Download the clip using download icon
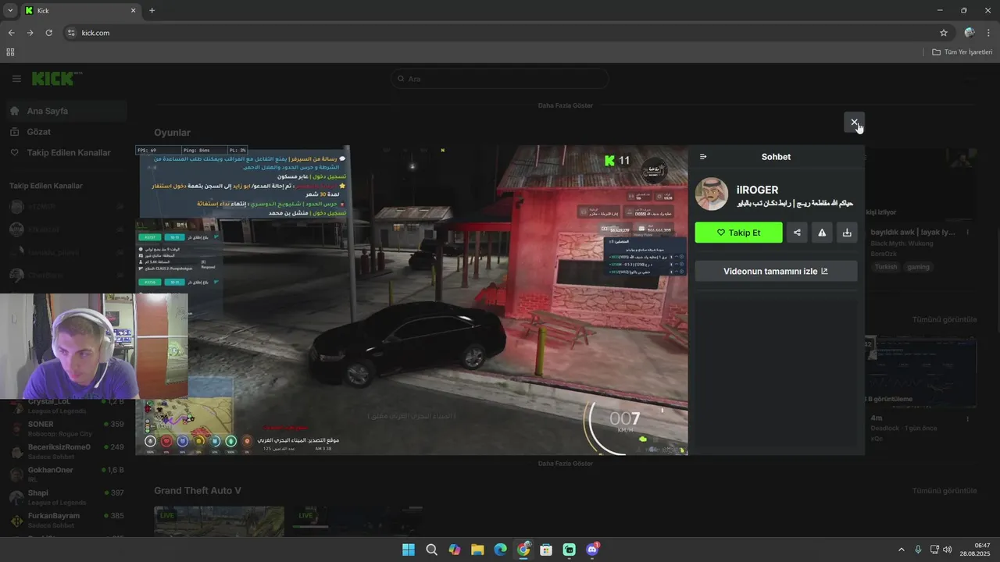1000x562 pixels. point(847,233)
